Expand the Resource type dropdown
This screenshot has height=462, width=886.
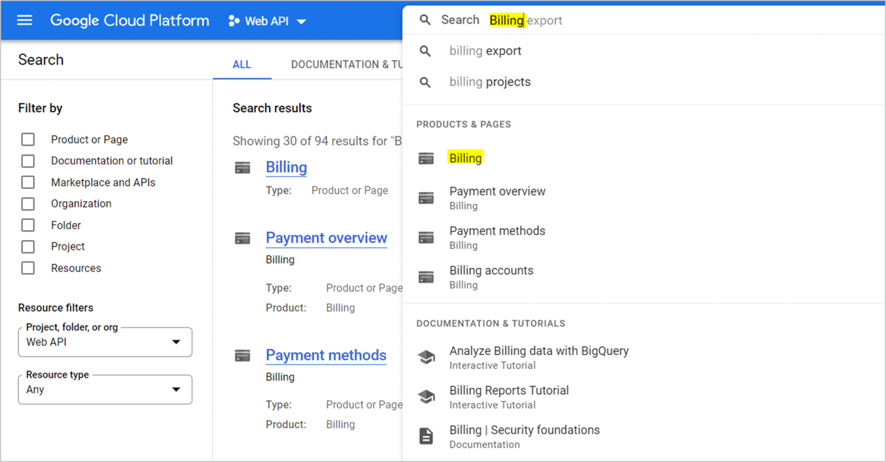105,389
